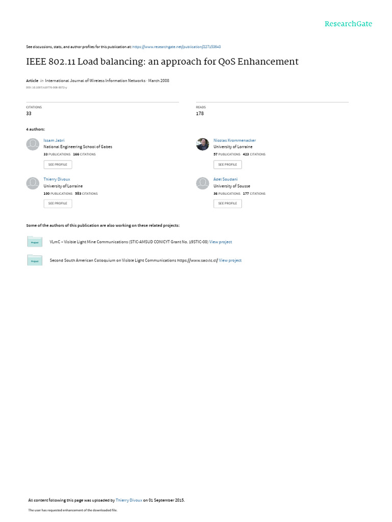This screenshot has width=392, height=522.
Task: Open the researchgate.net publication URL
Action: click(x=177, y=47)
